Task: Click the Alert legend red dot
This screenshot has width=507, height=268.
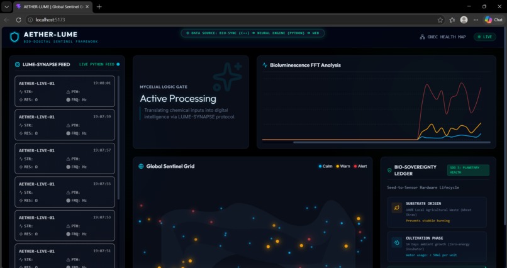Action: [x=355, y=167]
